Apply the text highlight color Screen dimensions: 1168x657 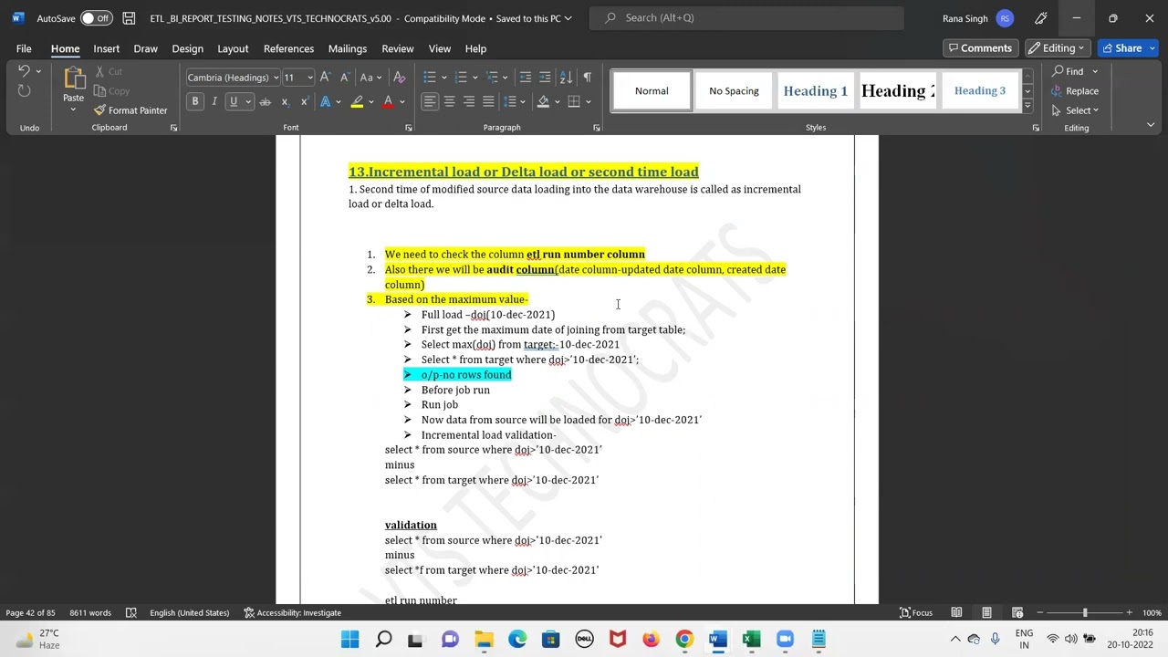[x=358, y=101]
